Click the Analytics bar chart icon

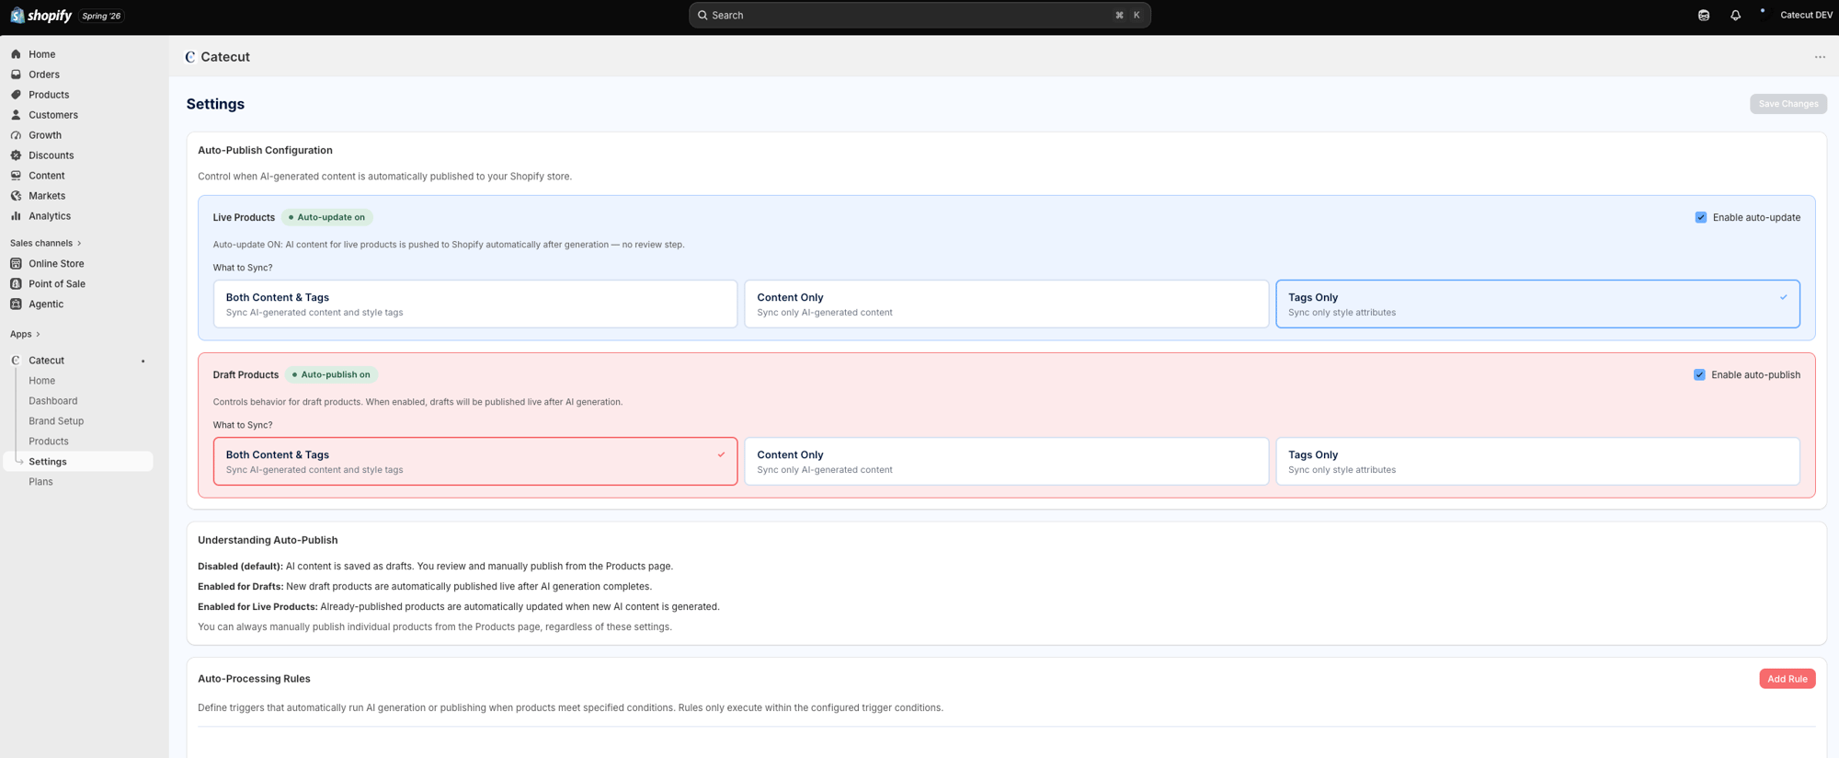[x=16, y=216]
